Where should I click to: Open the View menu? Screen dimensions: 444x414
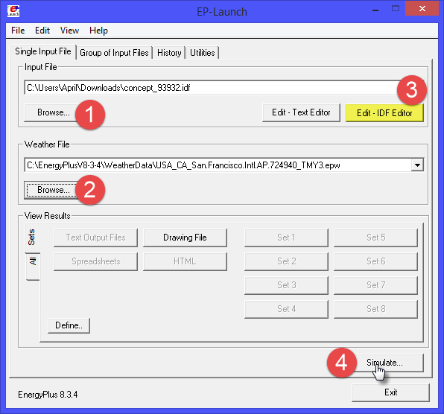69,31
